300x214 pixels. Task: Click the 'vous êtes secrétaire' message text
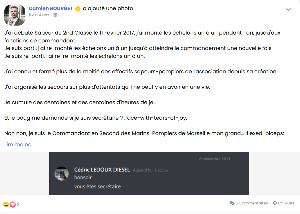click(x=97, y=186)
